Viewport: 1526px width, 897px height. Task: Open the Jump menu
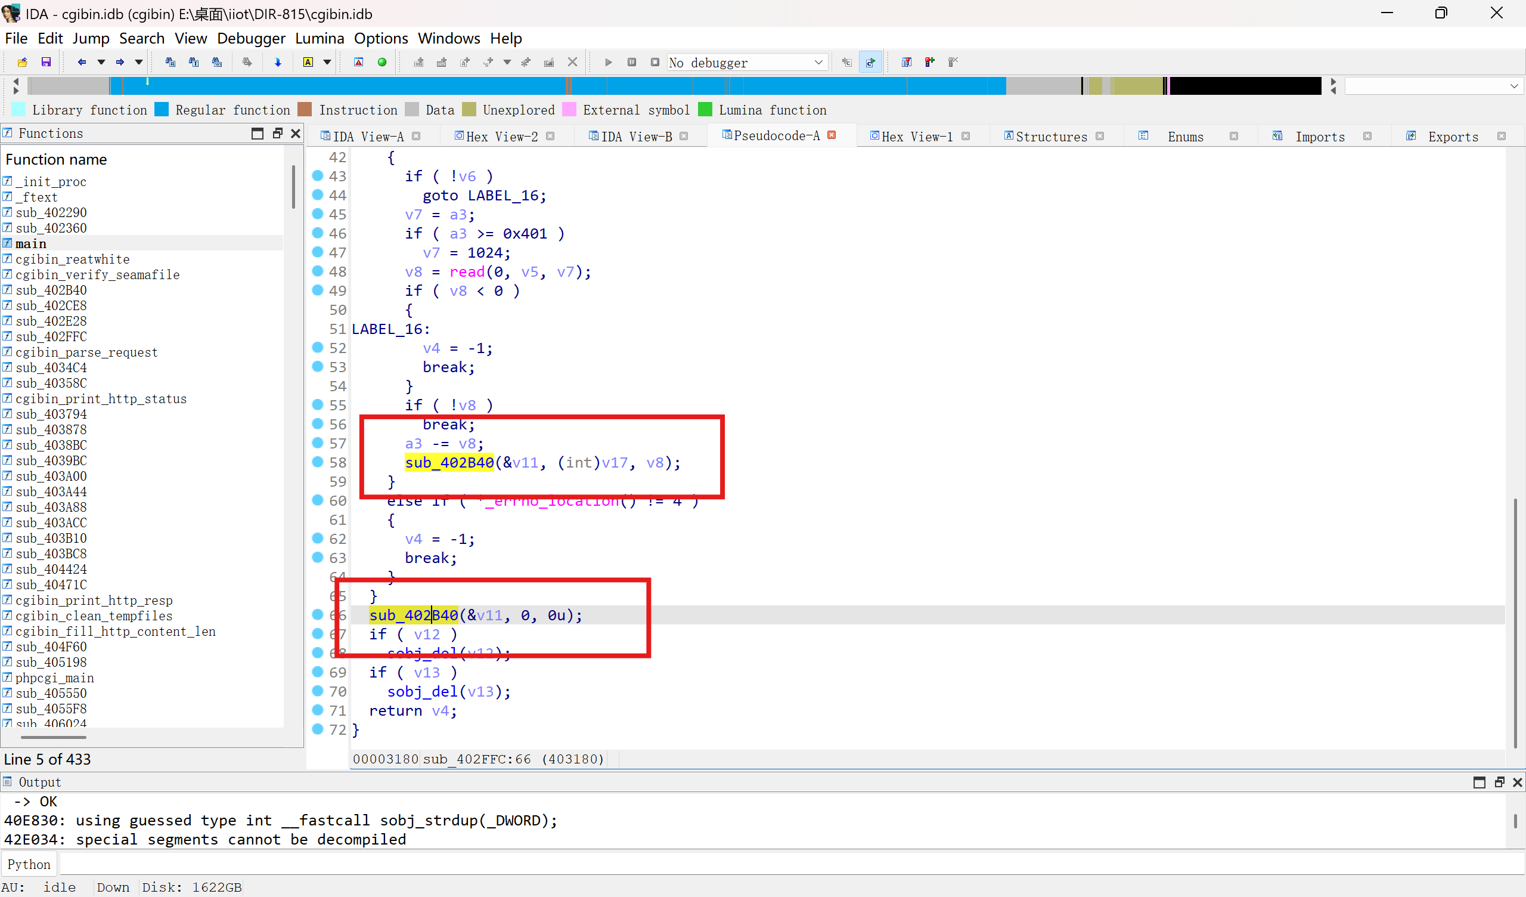tap(91, 38)
